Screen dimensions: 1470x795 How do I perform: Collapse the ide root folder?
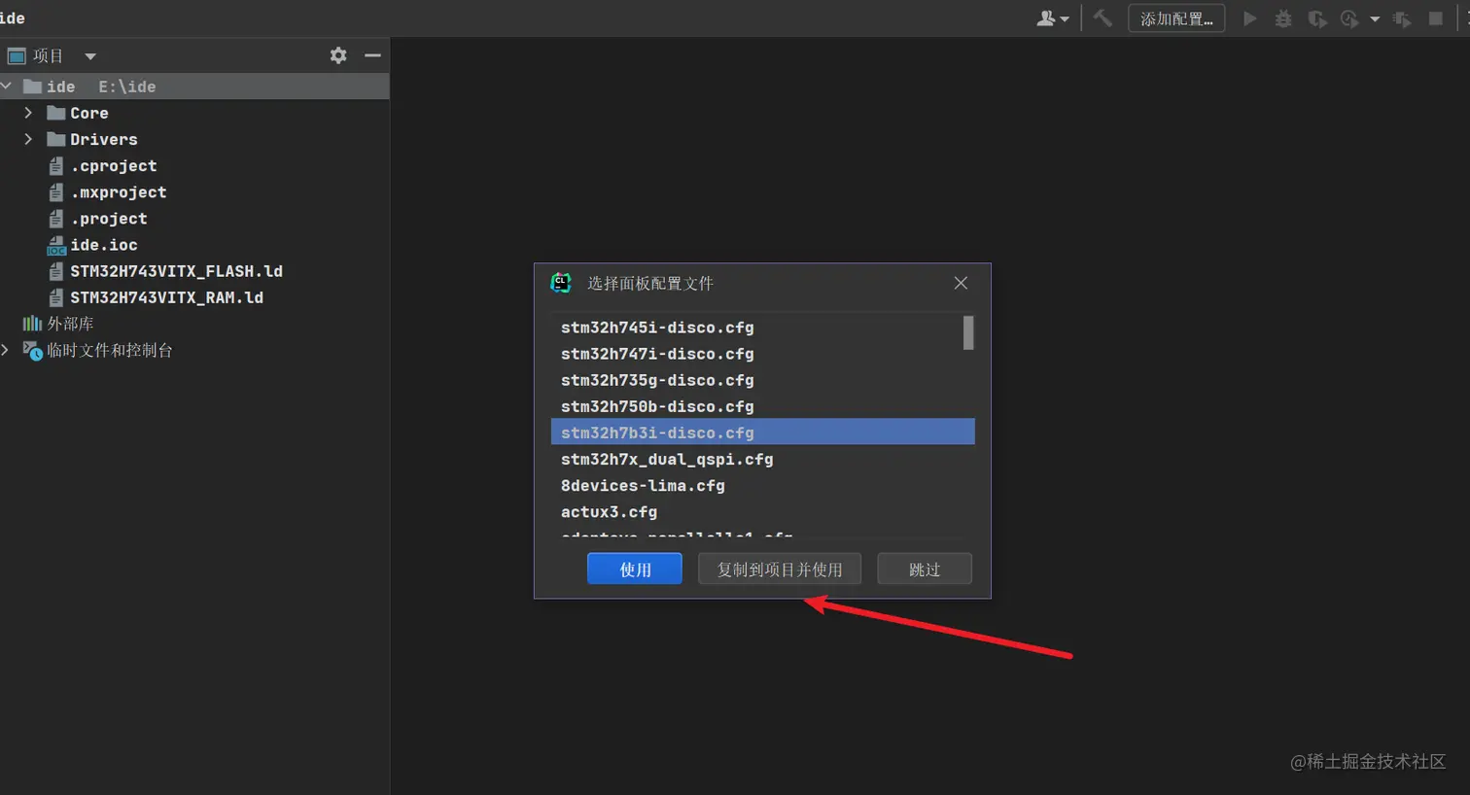point(7,86)
